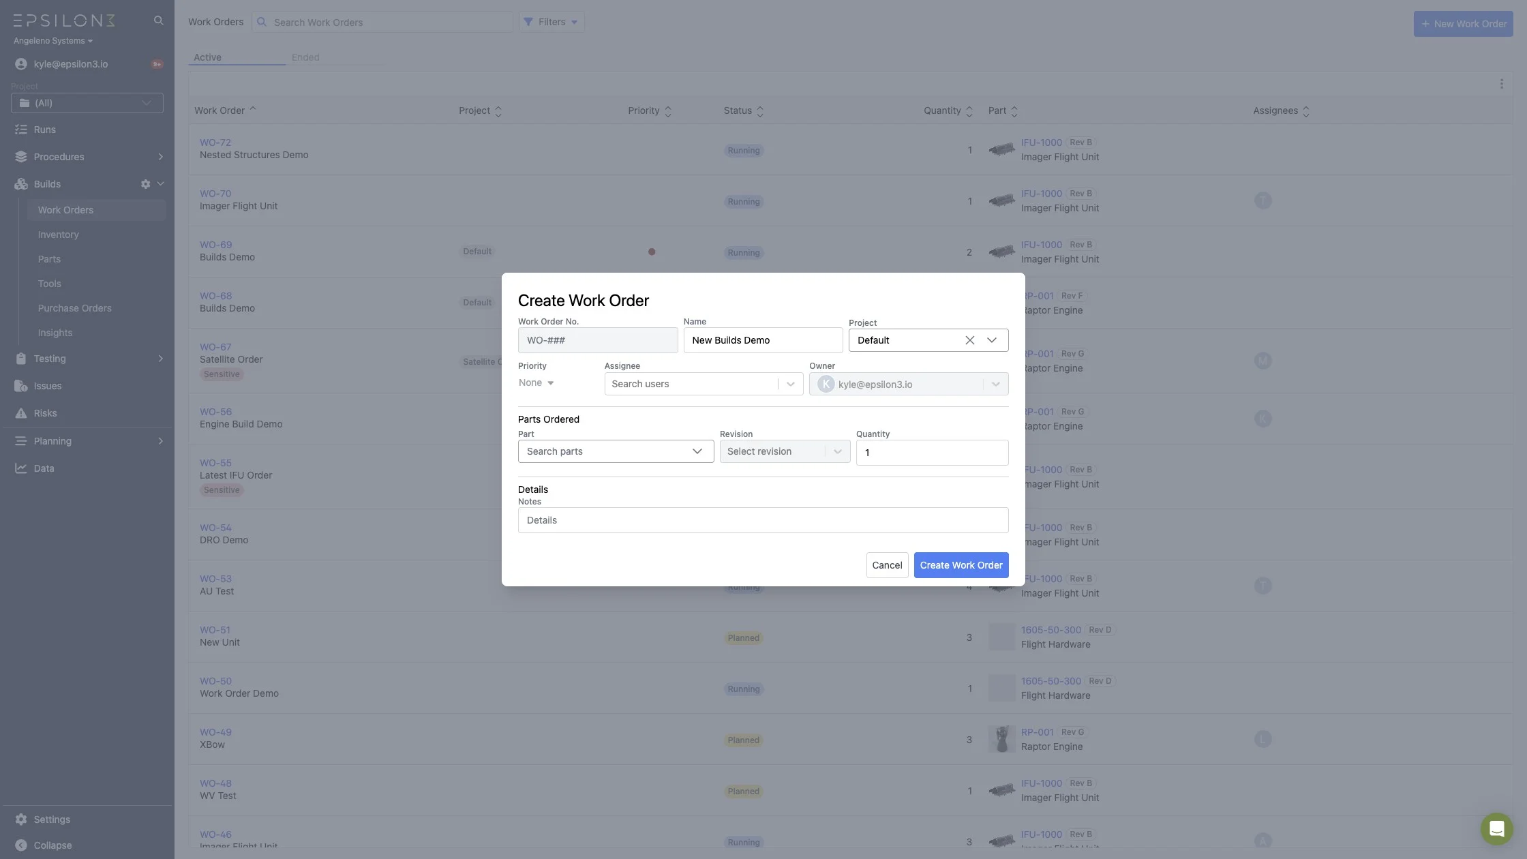
Task: Click the Create Work Order button
Action: 961,565
